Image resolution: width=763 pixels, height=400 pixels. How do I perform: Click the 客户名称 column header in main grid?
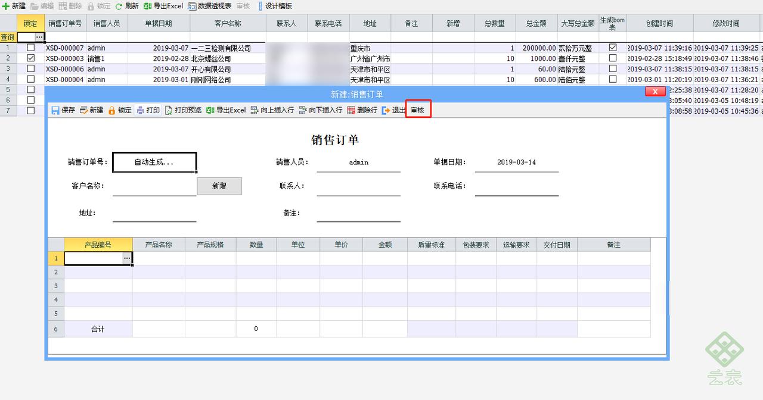(x=228, y=23)
